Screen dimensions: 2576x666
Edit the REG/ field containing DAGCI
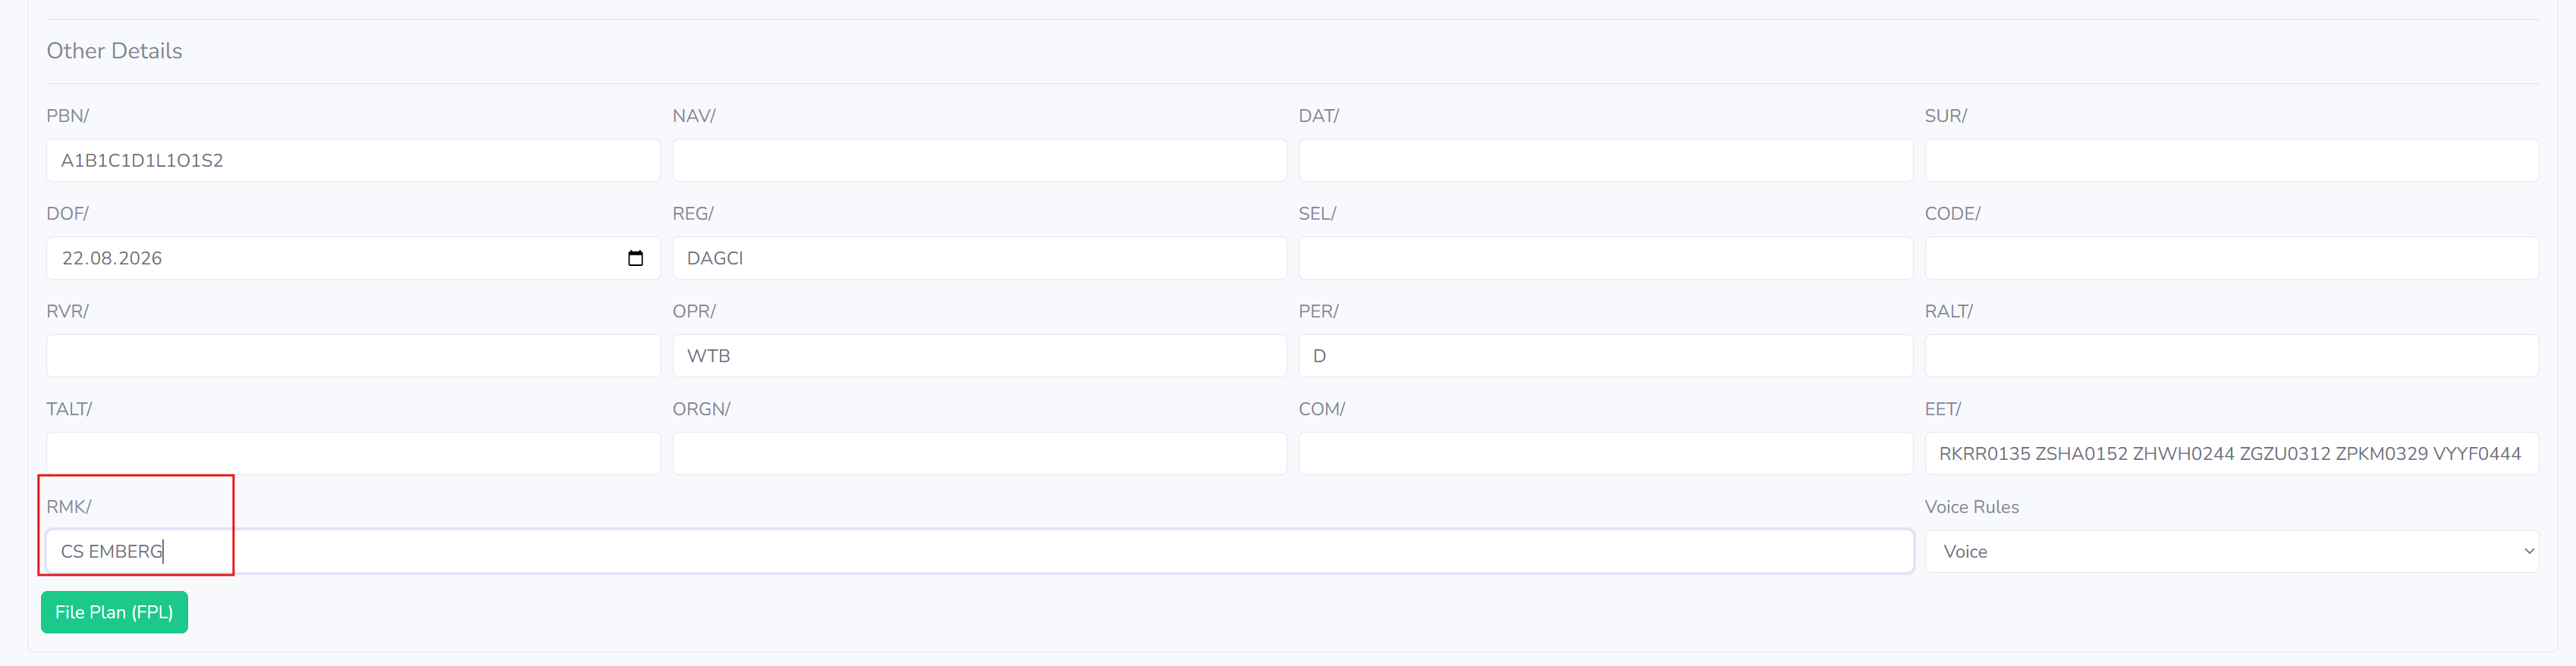click(979, 258)
